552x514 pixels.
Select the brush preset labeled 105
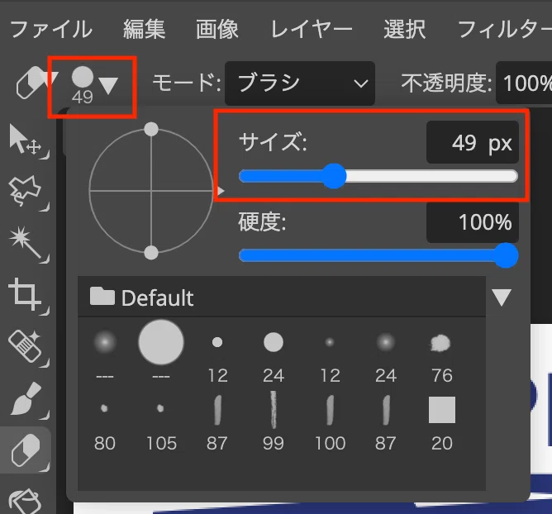coord(161,426)
